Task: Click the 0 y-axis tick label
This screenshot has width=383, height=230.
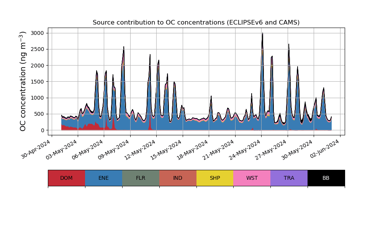Action: coord(43,130)
